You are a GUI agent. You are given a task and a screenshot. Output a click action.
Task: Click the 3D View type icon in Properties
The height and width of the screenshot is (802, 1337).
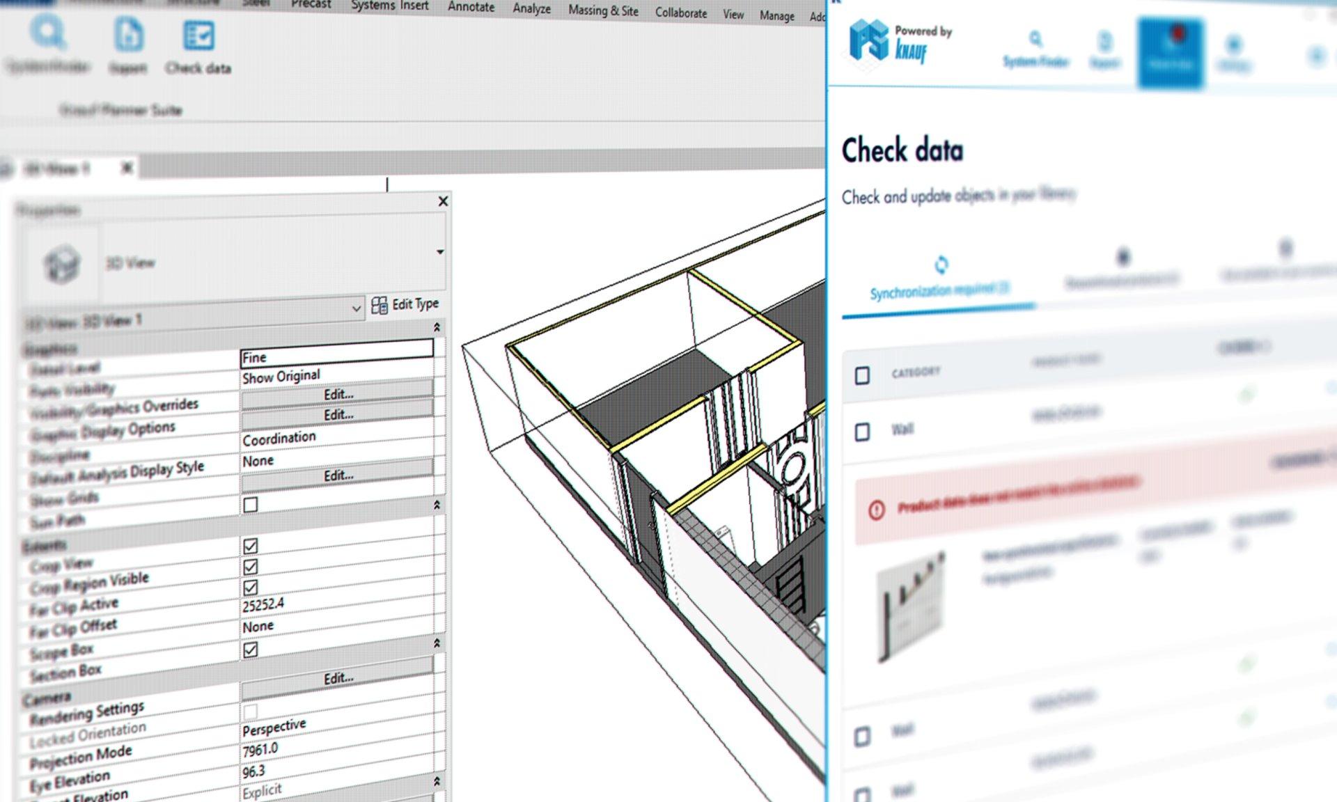point(61,264)
